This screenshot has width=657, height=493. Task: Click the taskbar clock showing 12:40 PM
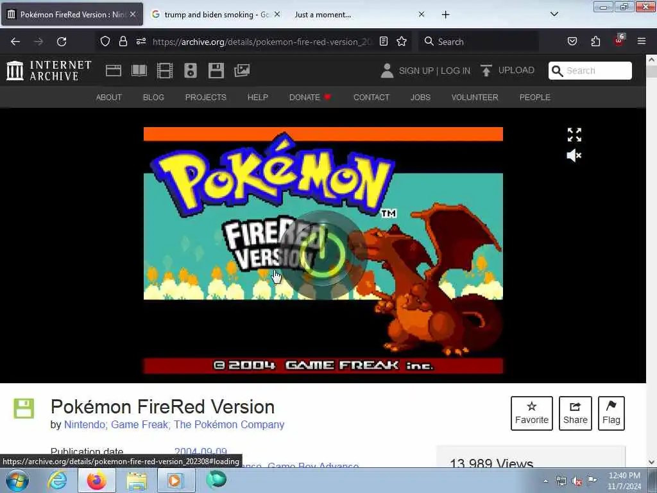pyautogui.click(x=624, y=480)
